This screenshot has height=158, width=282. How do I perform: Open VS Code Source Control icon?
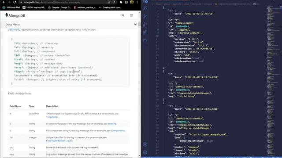click(x=145, y=16)
